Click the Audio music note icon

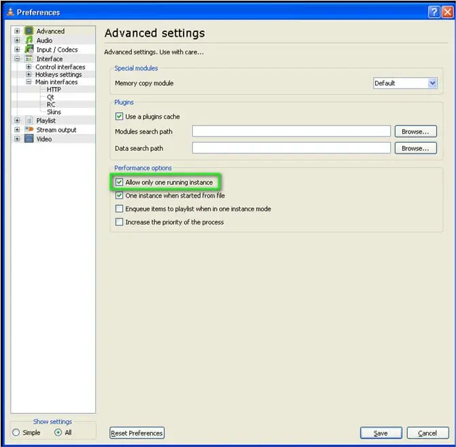[x=29, y=40]
